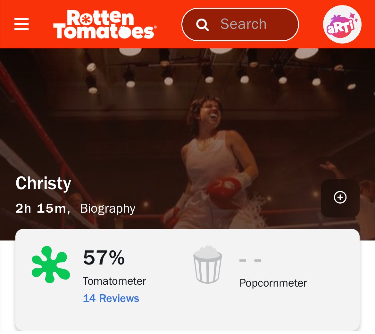
Task: Open the 14 Reviews link
Action: [x=111, y=298]
